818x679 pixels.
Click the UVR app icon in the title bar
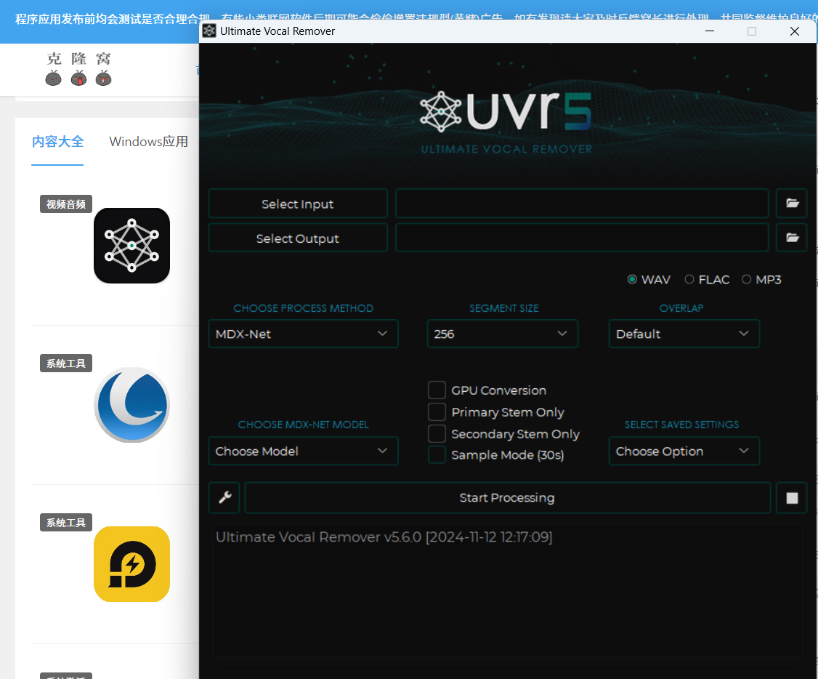[209, 31]
